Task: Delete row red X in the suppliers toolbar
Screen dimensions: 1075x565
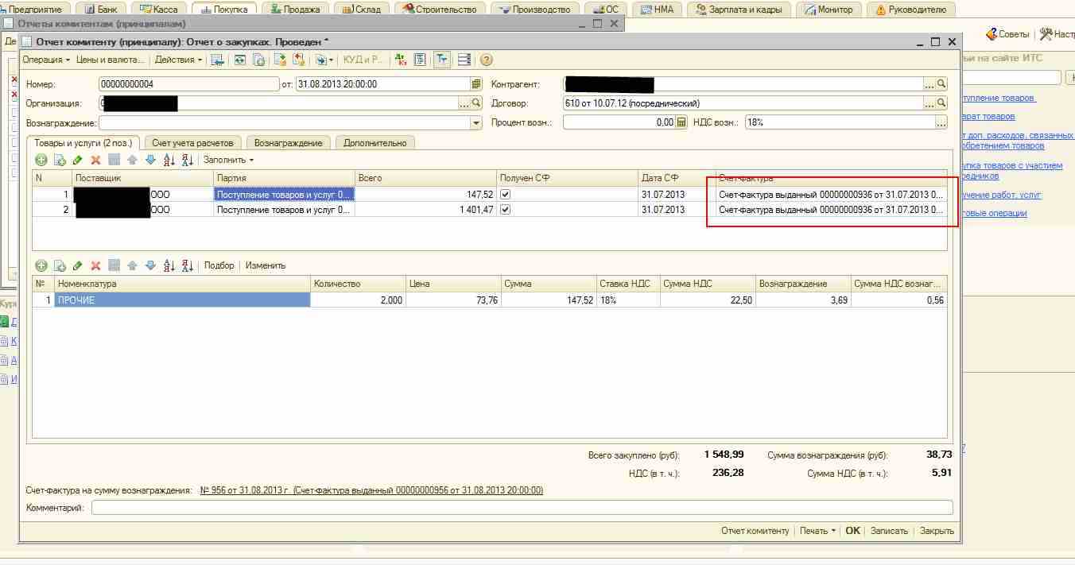Action: (x=95, y=160)
